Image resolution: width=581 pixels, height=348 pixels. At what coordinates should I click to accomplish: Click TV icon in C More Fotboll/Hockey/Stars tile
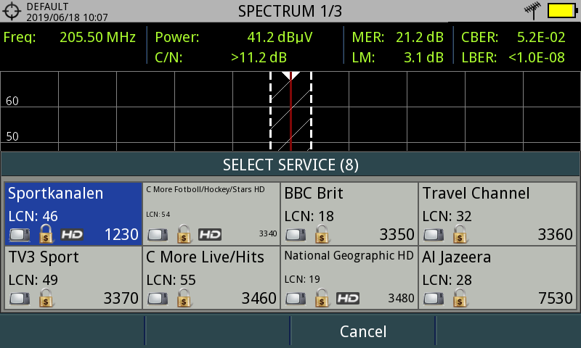click(158, 235)
